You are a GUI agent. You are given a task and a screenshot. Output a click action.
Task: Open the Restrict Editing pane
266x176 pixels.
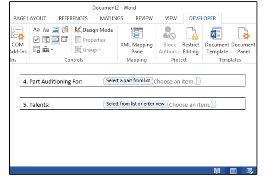tap(191, 41)
